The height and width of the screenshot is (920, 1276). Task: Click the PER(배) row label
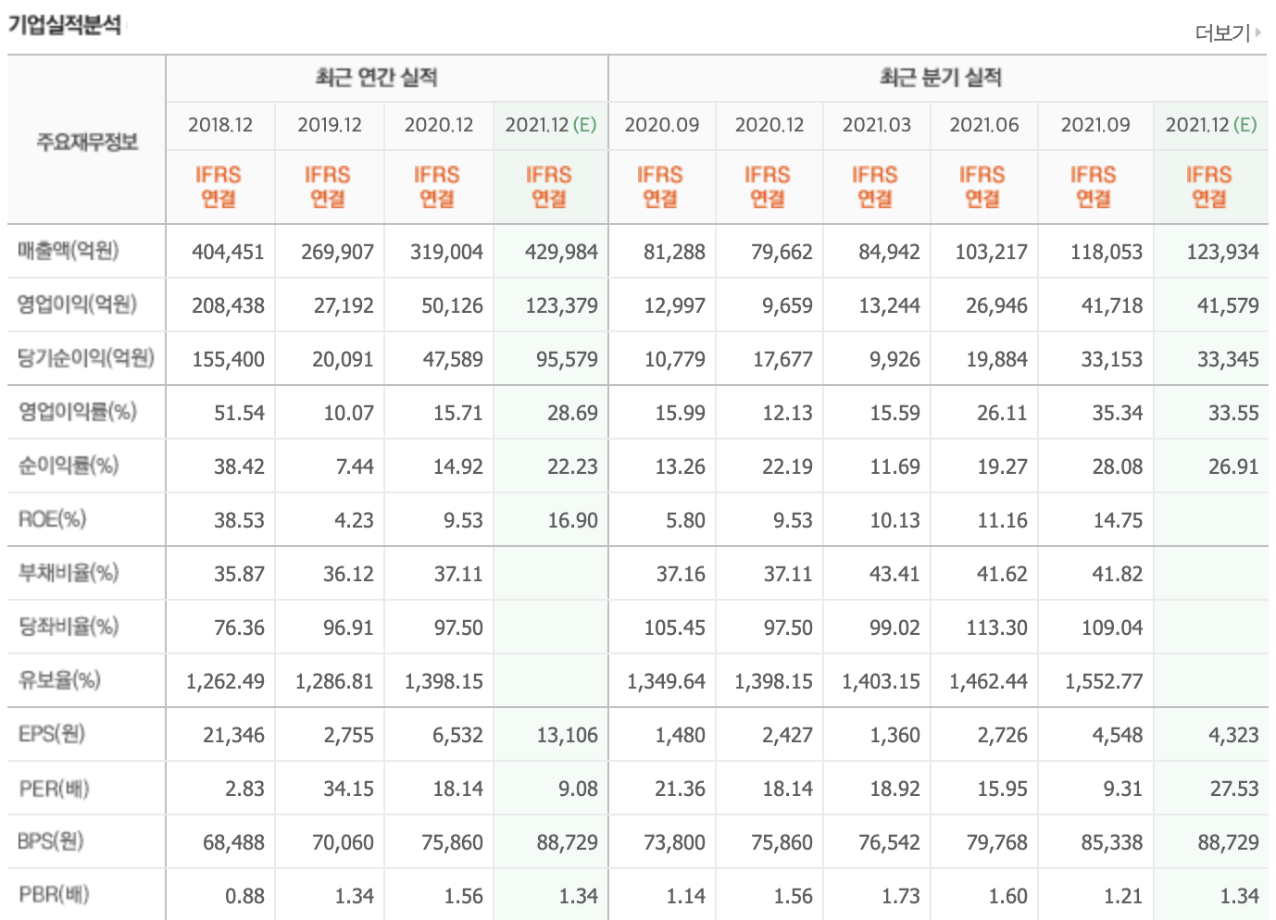54,789
